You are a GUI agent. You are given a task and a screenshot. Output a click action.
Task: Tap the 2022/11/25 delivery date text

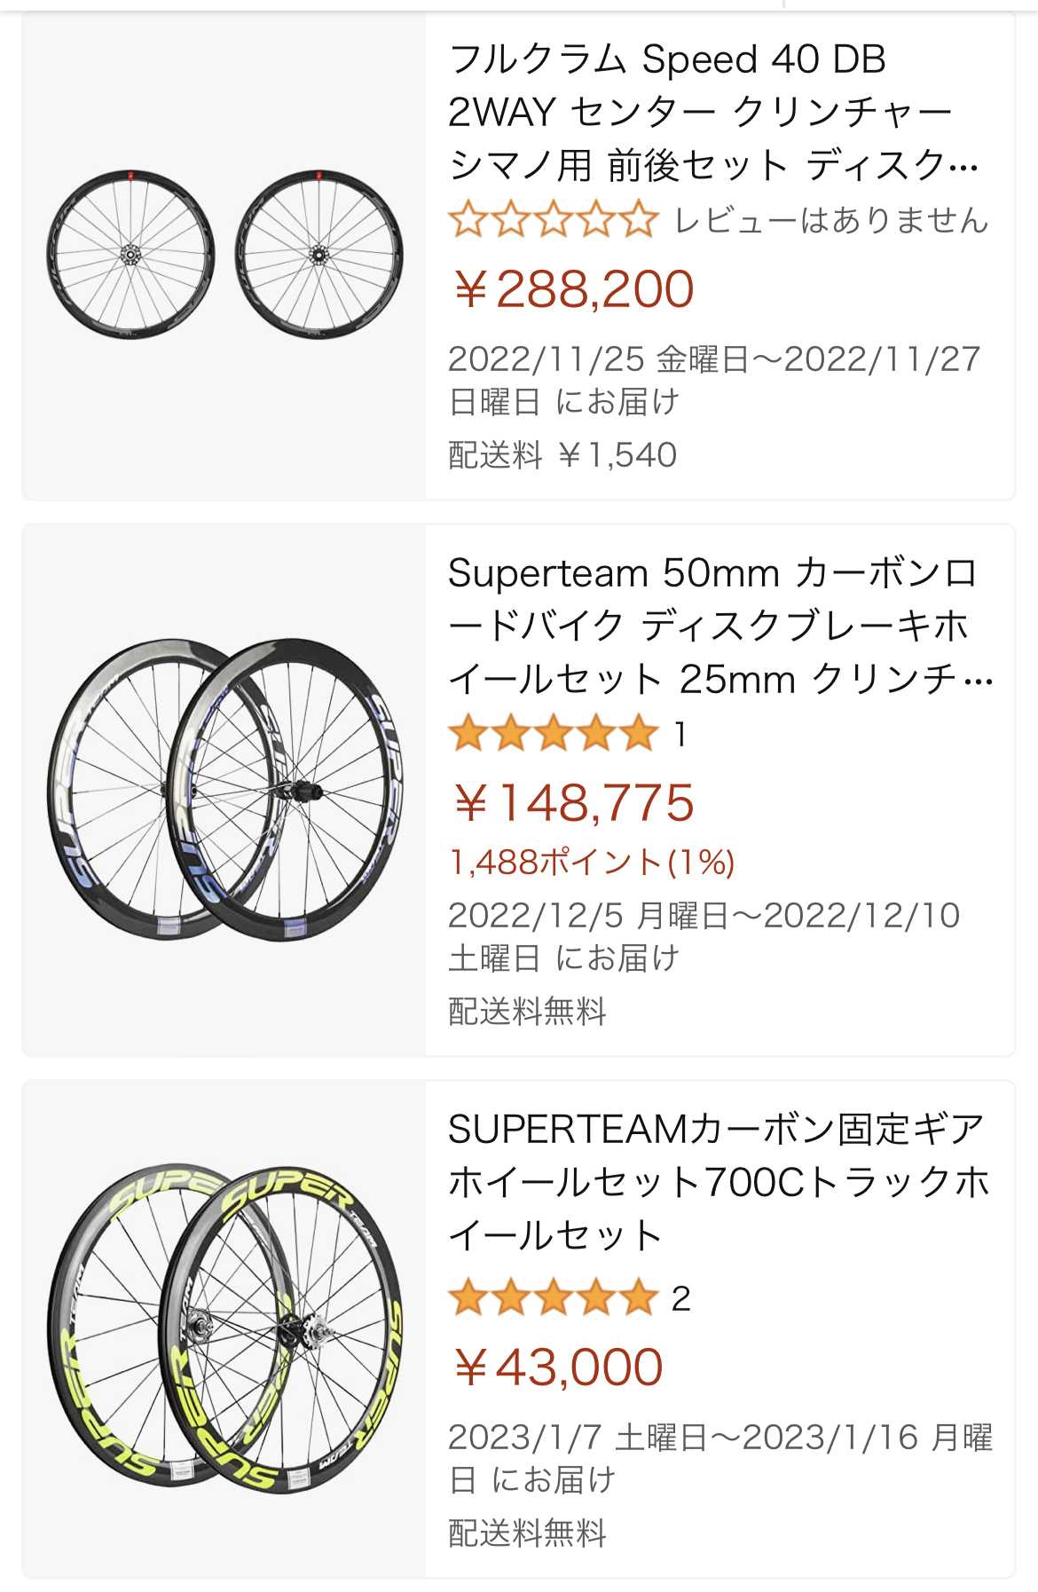coord(713,380)
